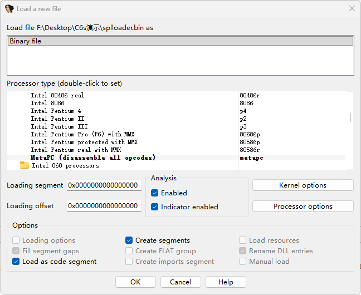Image resolution: width=361 pixels, height=295 pixels.
Task: Uncheck Load as code segment
Action: pos(16,262)
